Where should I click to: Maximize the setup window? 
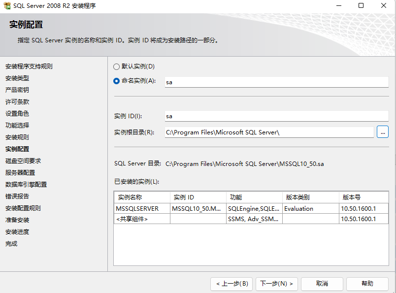[x=361, y=5]
